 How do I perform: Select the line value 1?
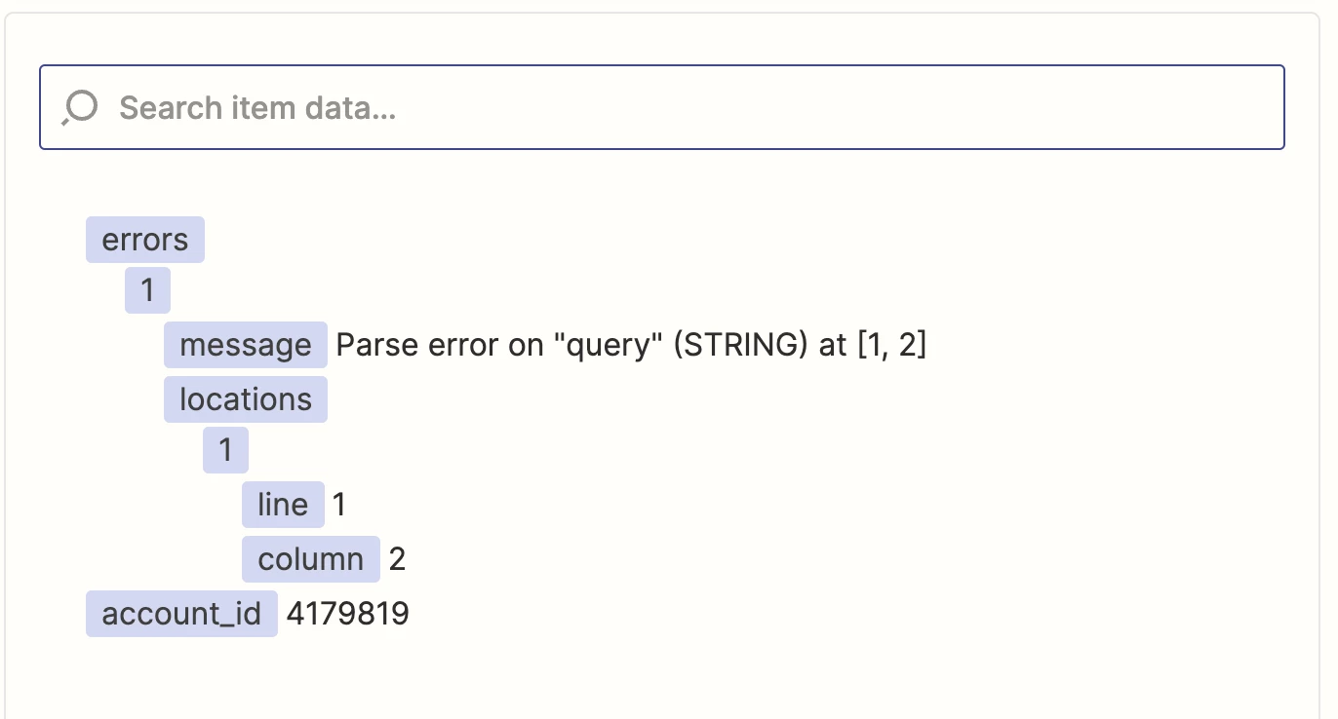[339, 505]
